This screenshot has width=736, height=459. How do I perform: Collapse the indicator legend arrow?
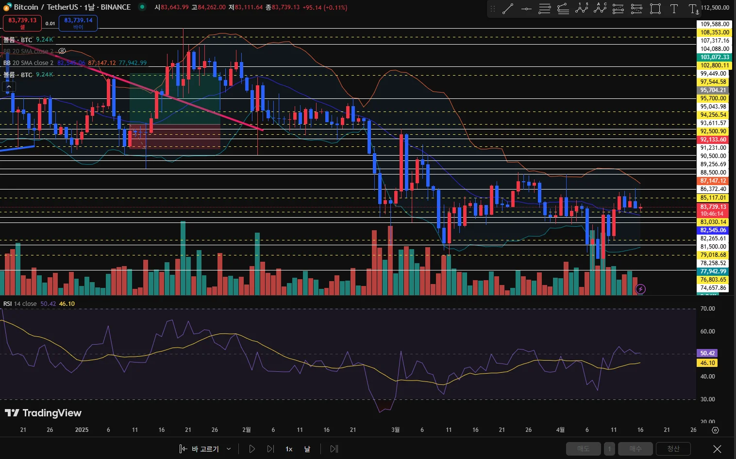(x=9, y=87)
